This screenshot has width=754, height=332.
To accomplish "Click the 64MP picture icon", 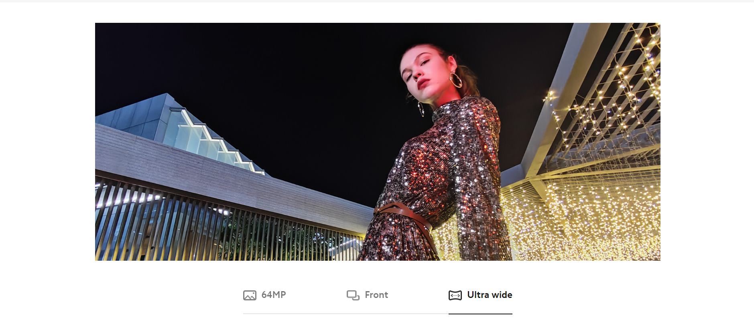I will pyautogui.click(x=250, y=295).
